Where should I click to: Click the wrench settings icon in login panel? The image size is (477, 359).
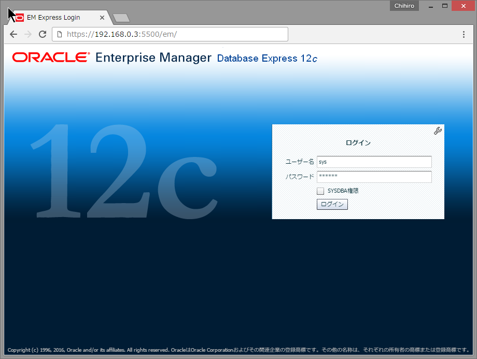438,131
